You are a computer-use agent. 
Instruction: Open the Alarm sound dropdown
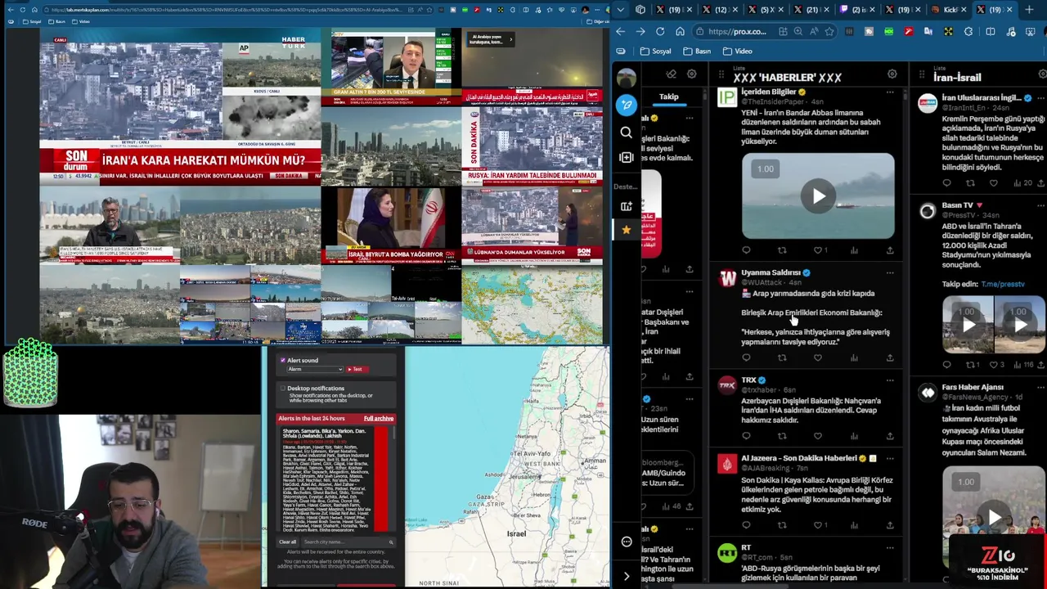314,369
